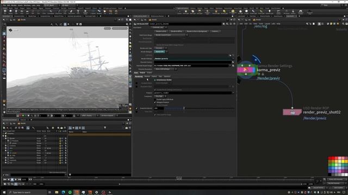Click the Play forward button

pyautogui.click(x=16, y=179)
